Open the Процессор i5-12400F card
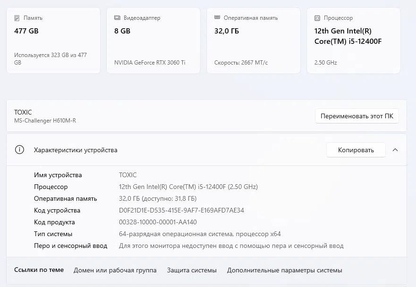 click(x=354, y=41)
